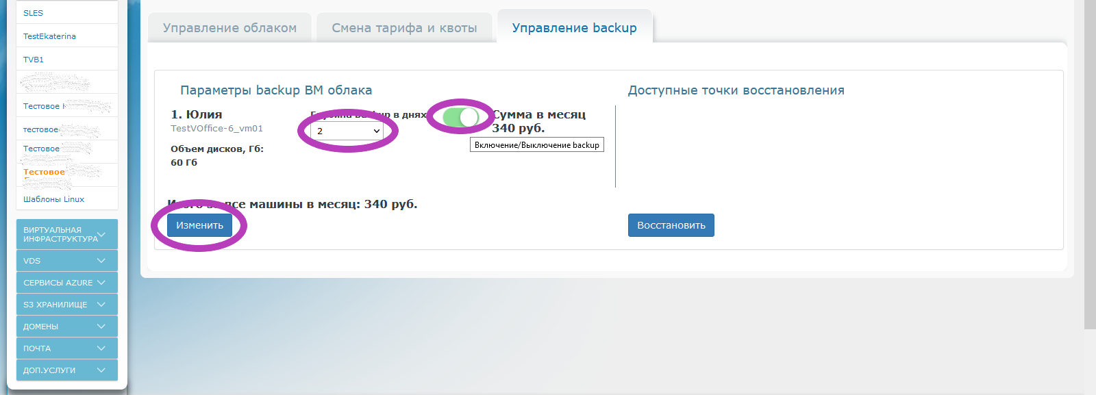The image size is (1096, 395).
Task: Open the SLES cloud item
Action: [33, 13]
